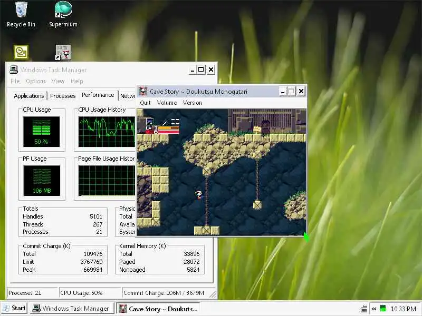Viewport: 422px width, 316px height.
Task: Minimize the Windows Task Manager window
Action: click(192, 70)
